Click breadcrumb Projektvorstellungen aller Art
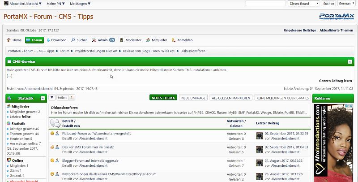 (x=96, y=51)
